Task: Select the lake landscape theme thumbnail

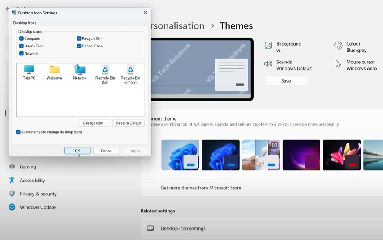Action: point(373,155)
